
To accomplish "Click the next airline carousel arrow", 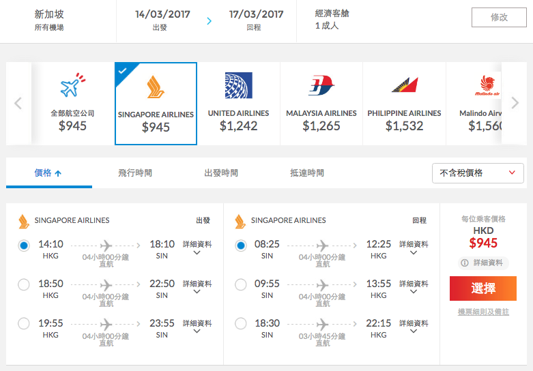I will click(515, 102).
